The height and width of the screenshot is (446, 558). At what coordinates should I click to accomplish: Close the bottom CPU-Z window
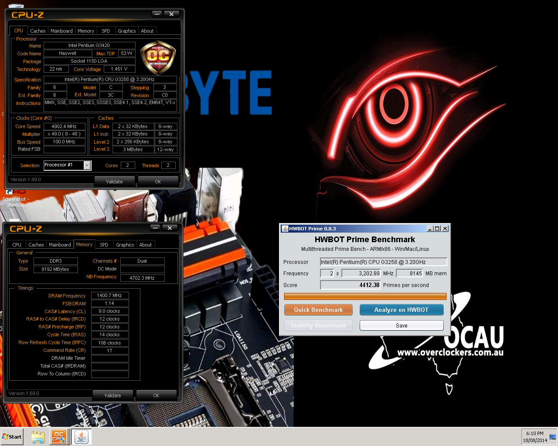[170, 228]
